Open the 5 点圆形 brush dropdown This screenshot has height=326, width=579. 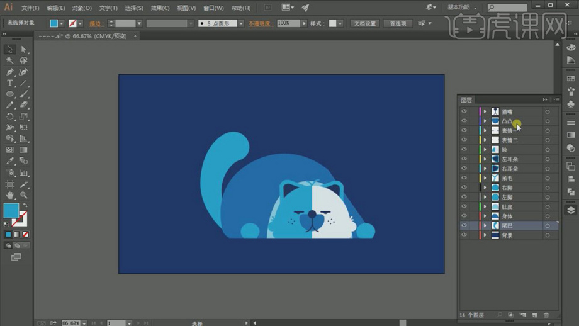point(241,23)
